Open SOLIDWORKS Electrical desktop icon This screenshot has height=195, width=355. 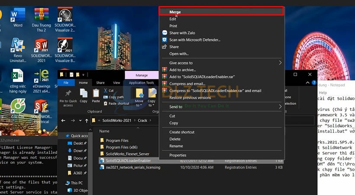pyautogui.click(x=41, y=111)
